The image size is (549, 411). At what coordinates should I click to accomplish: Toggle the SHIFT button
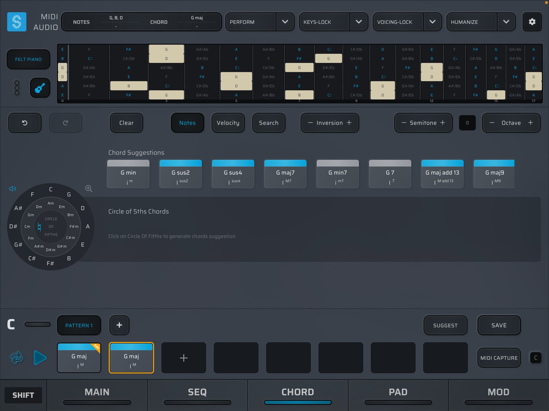coord(23,395)
